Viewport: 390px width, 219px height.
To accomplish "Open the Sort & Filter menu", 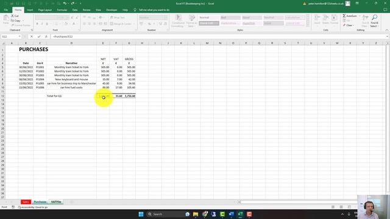I will [365, 21].
